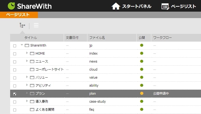Click the page icon beside ニュース

point(32,62)
